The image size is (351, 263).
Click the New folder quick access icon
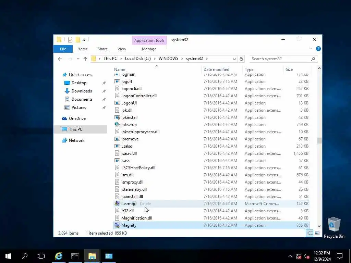coord(78,40)
